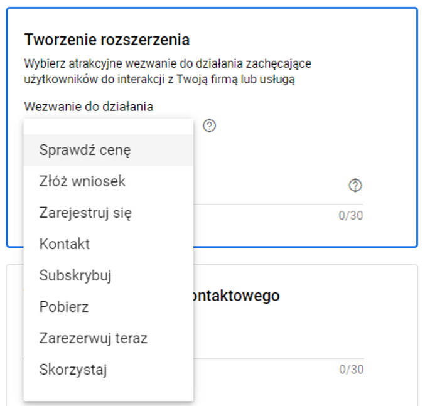Click help icon next to call-to-action dropdown

210,126
